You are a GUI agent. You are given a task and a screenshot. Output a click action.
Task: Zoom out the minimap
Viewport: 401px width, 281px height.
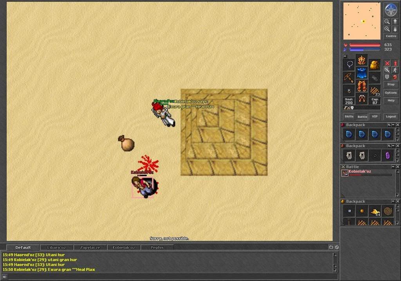(x=387, y=22)
